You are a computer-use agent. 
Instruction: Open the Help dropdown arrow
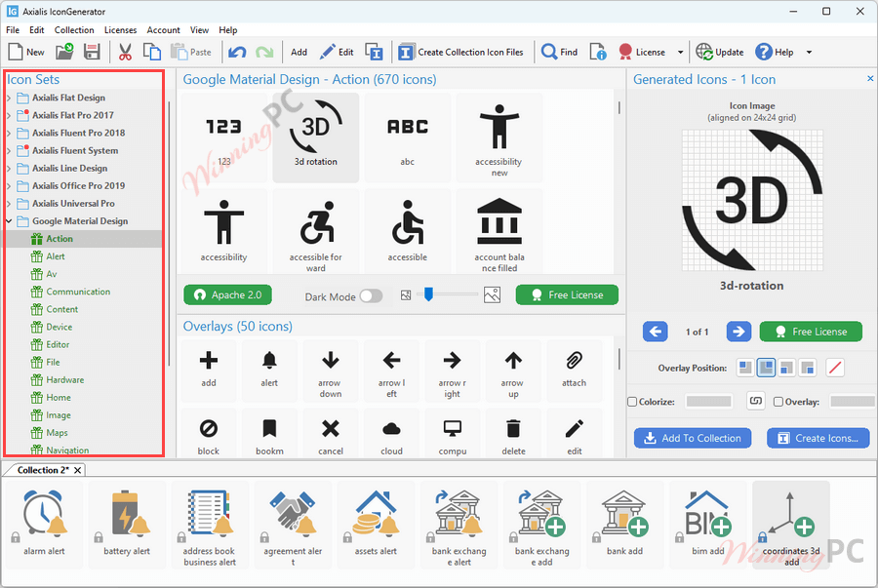pyautogui.click(x=809, y=52)
